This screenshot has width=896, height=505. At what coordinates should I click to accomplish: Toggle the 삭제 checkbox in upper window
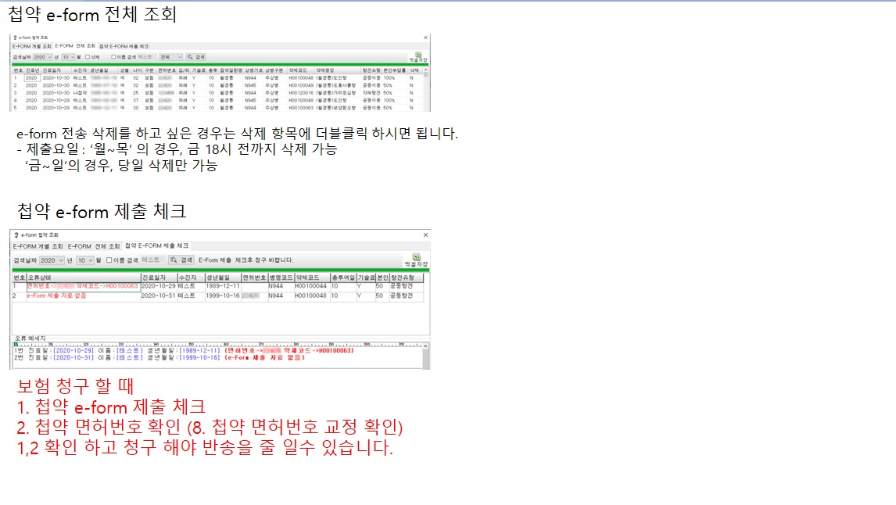(88, 57)
